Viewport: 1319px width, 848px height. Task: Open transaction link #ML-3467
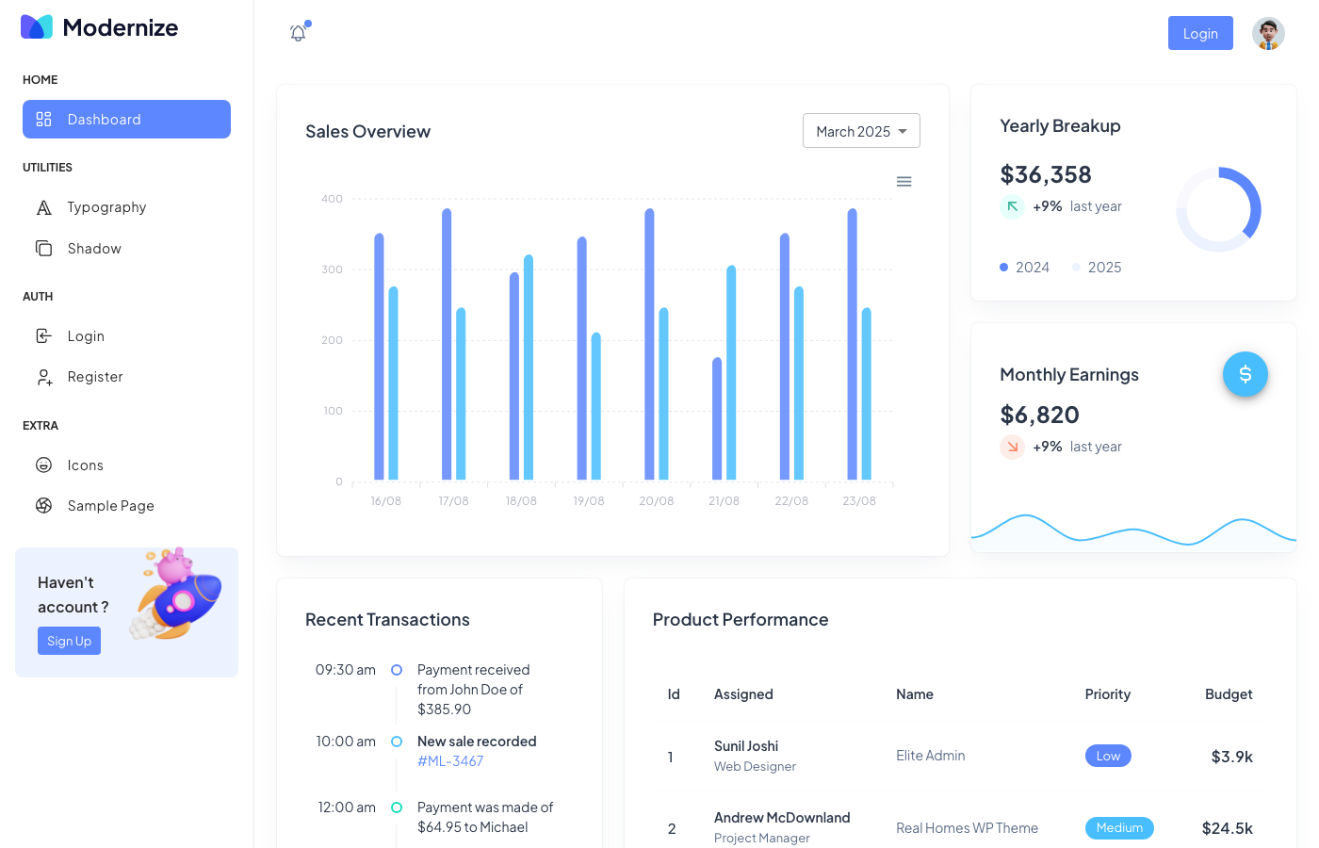click(x=449, y=760)
